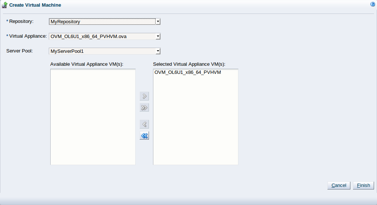This screenshot has height=205, width=377.
Task: Select OVM_OL6U1_x86_64_PVHVM in the selected list
Action: click(187, 72)
